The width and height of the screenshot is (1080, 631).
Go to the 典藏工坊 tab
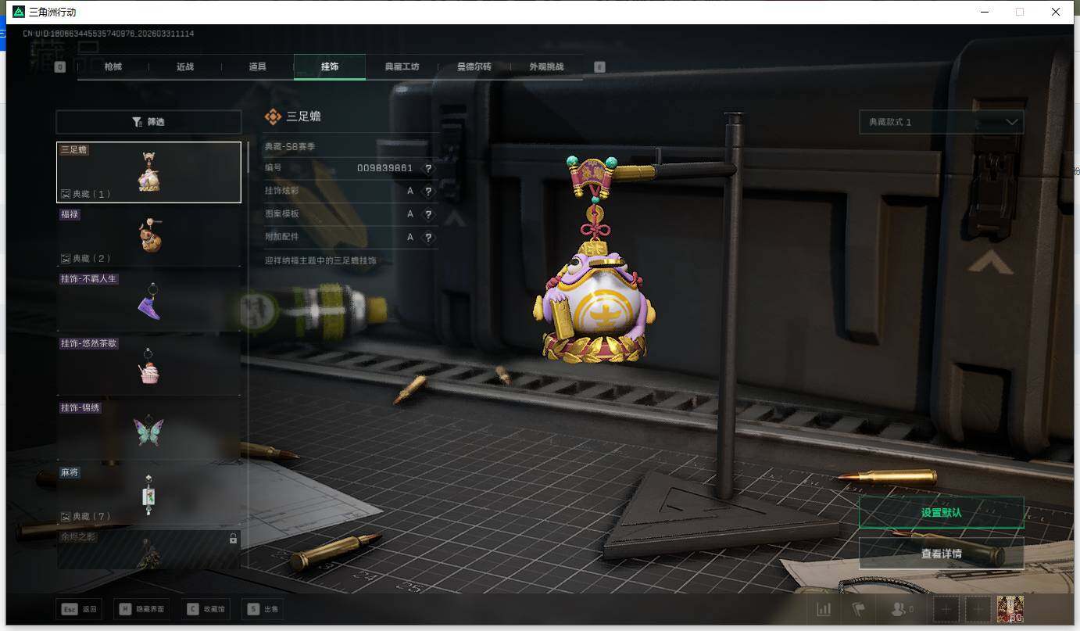click(402, 67)
